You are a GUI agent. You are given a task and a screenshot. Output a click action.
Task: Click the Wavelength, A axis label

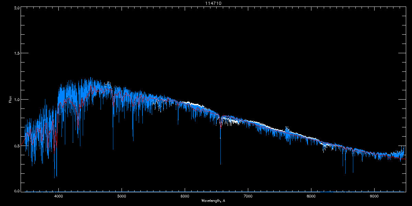(213, 201)
